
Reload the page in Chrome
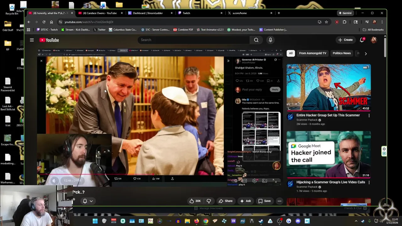click(x=44, y=22)
